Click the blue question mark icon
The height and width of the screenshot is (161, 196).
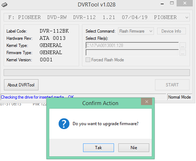click(x=64, y=124)
